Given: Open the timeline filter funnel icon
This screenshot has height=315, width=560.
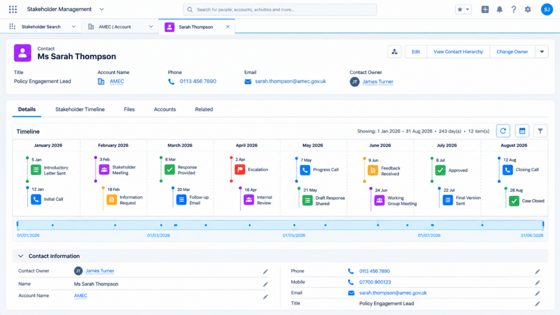Looking at the screenshot, I should pos(540,131).
